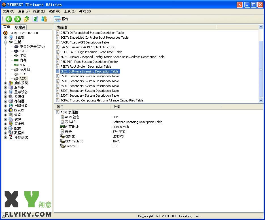Click the 软件 software icon
265x220 pixels.
coord(11,119)
